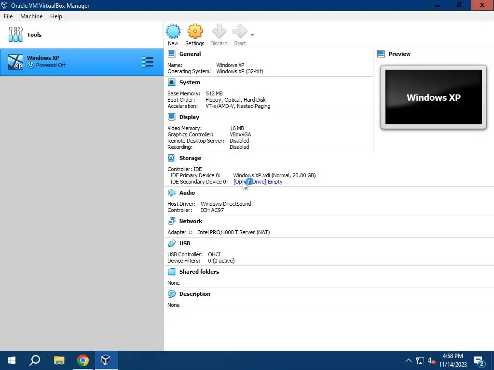
Task: Open the System section header
Action: point(190,82)
